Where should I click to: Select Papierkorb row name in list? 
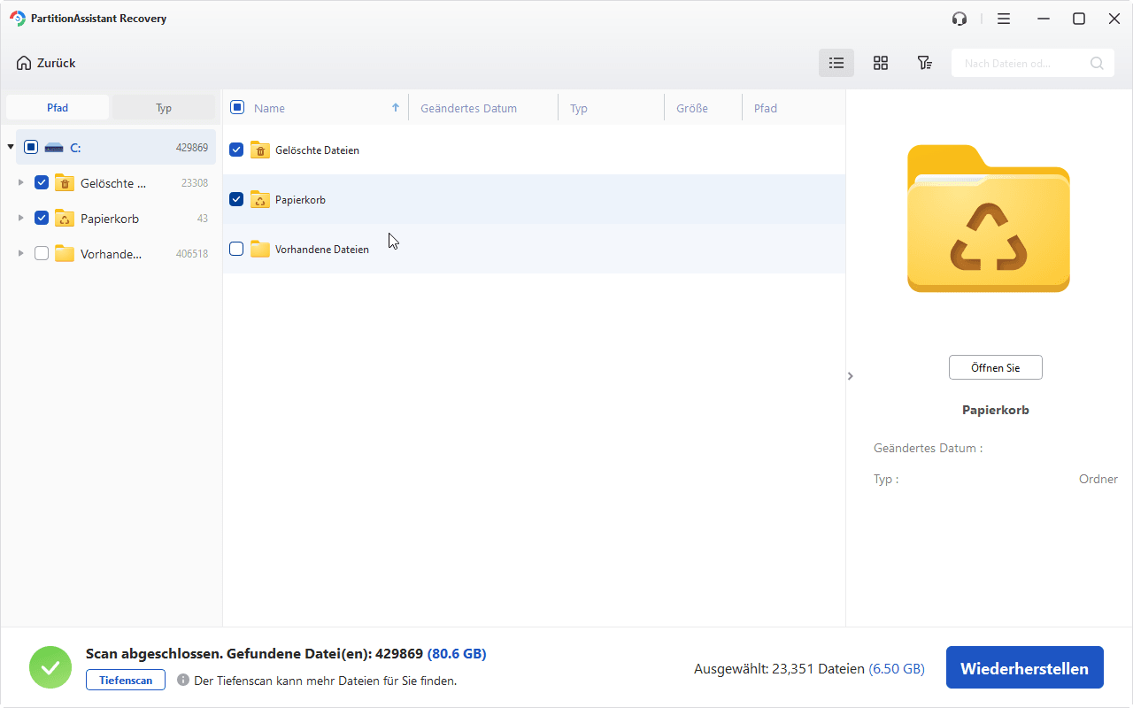coord(300,200)
